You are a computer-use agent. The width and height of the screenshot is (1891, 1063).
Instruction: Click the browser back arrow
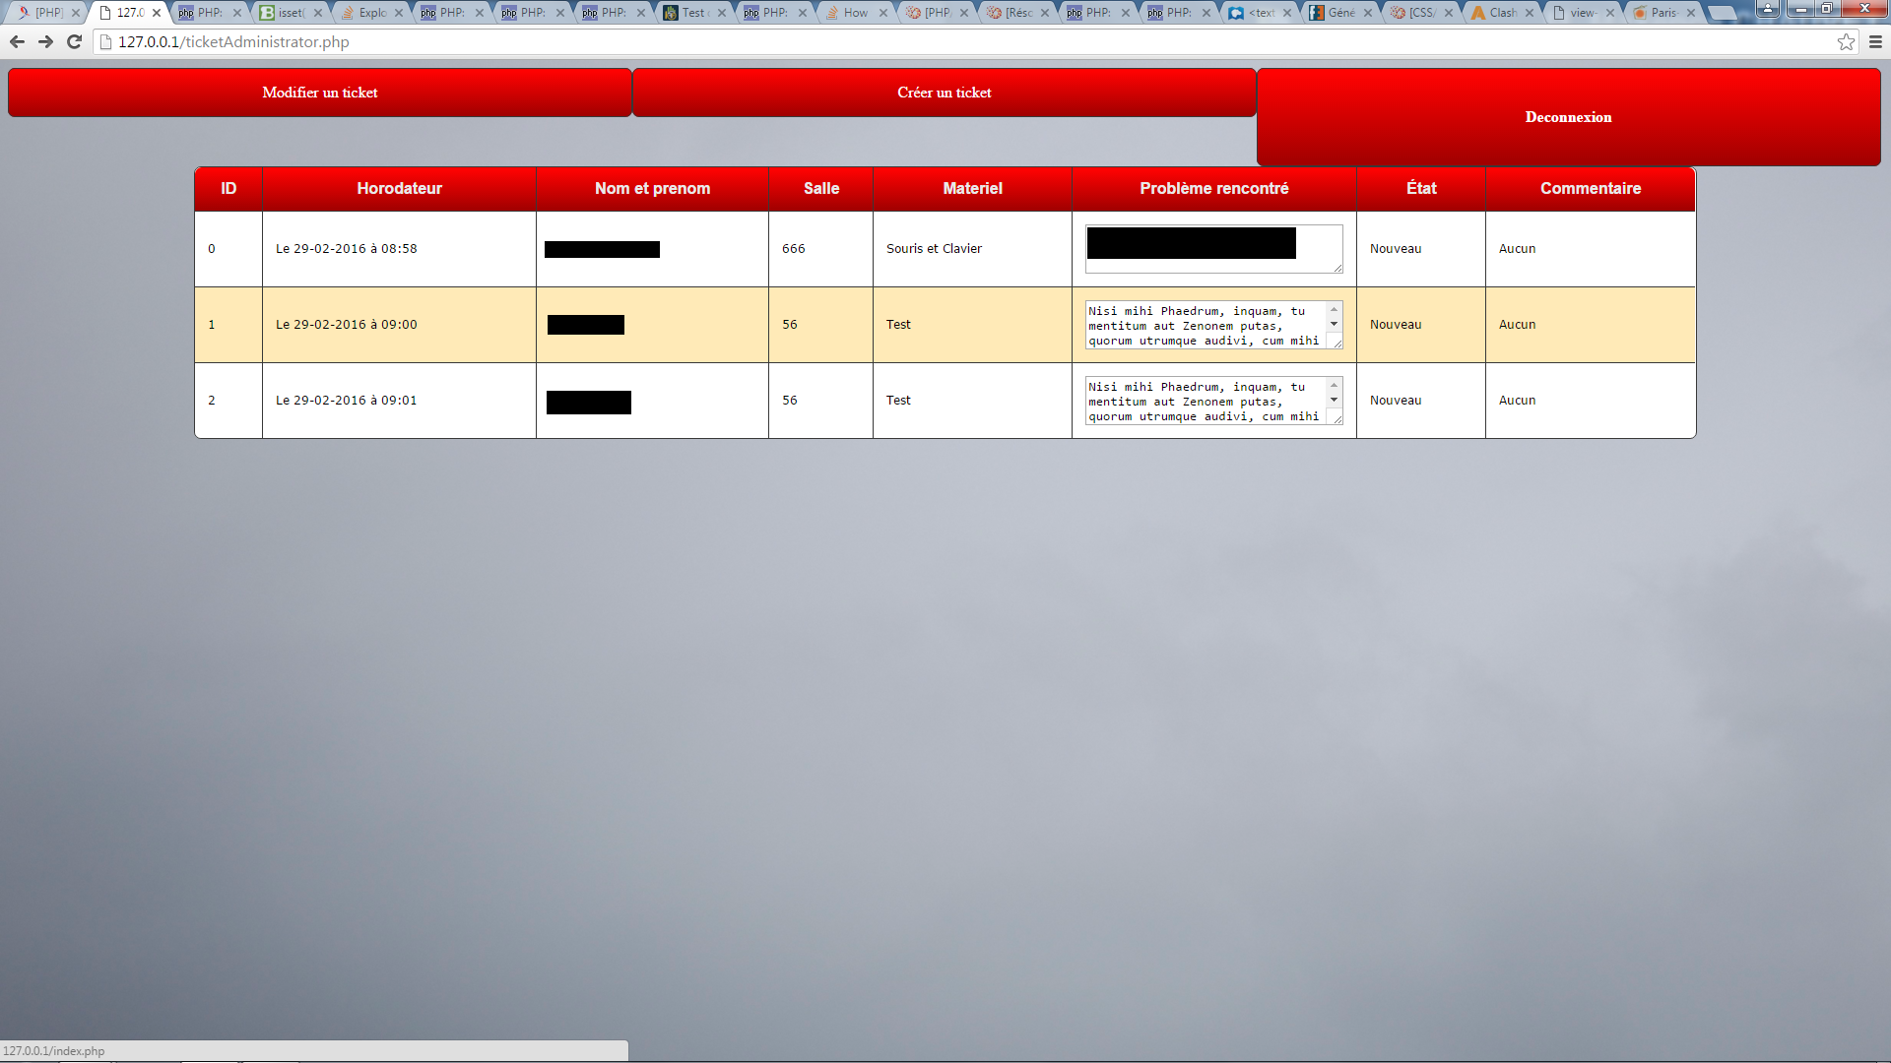point(17,41)
